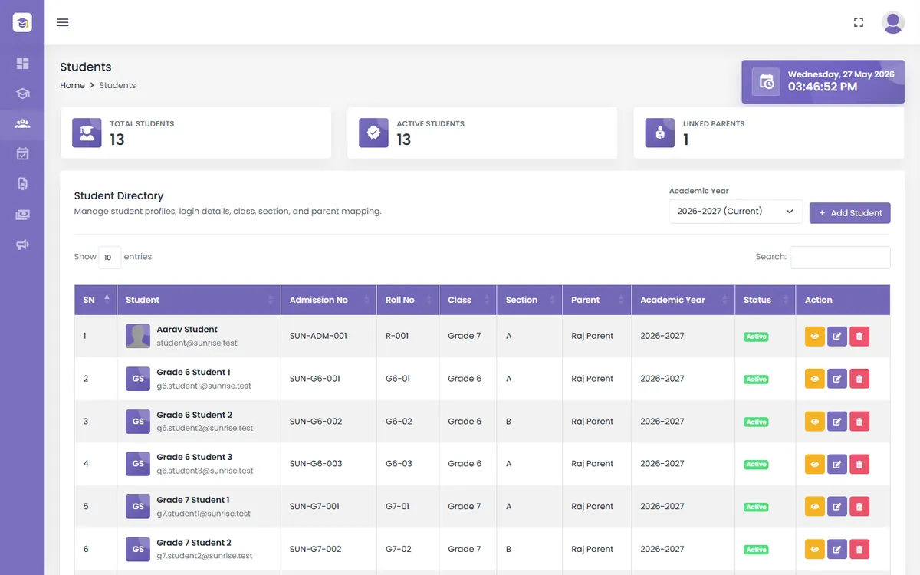View Grade 6 Student 3 with eye icon

click(815, 464)
